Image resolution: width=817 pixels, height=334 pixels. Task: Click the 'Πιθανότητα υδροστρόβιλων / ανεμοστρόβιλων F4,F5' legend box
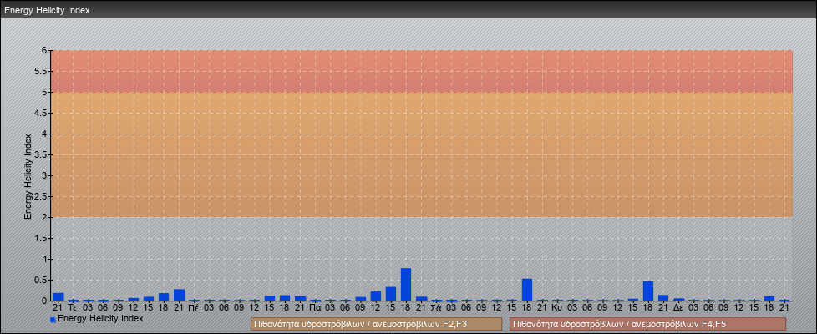647,324
